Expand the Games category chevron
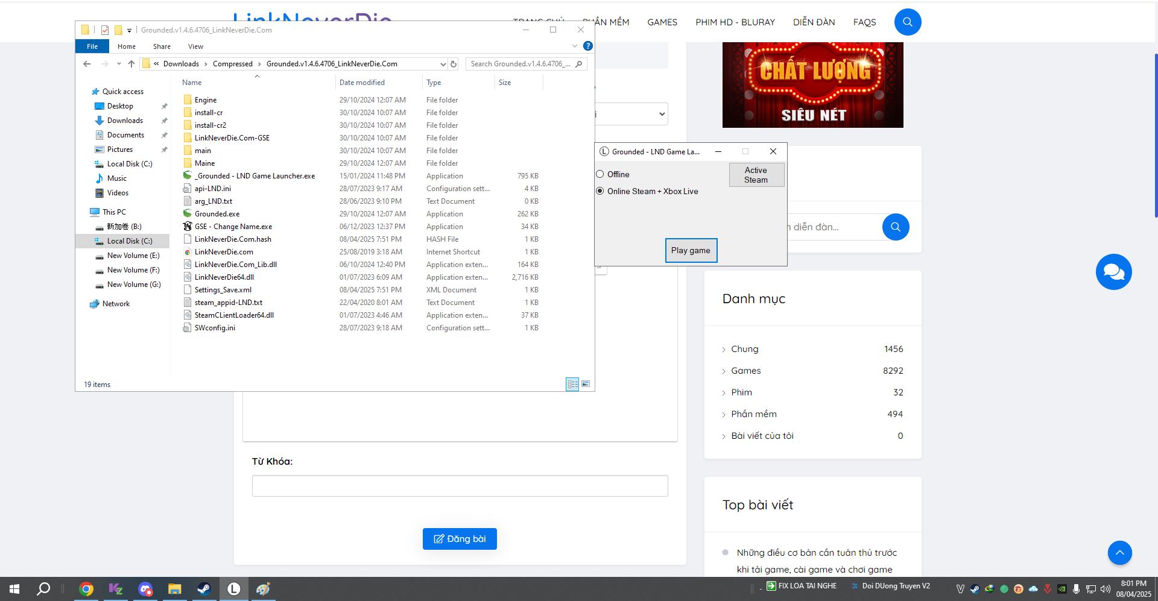Screen dimensions: 1158x601 (x=724, y=371)
